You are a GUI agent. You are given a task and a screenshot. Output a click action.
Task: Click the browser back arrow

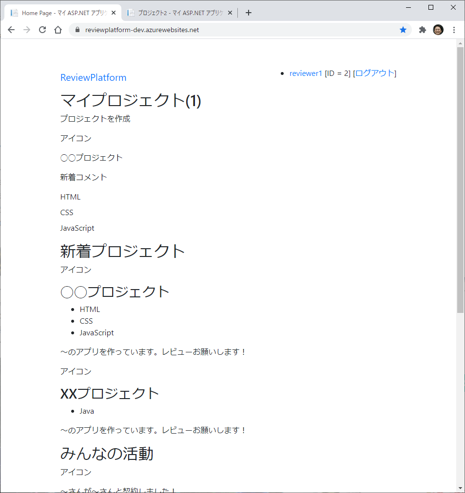pyautogui.click(x=11, y=30)
